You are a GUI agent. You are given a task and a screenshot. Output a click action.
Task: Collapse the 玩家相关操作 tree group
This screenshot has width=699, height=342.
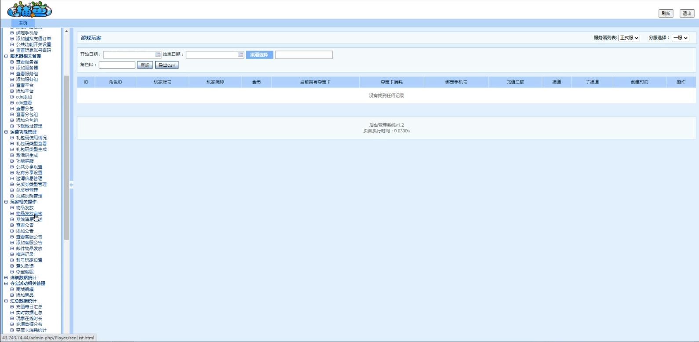click(6, 202)
